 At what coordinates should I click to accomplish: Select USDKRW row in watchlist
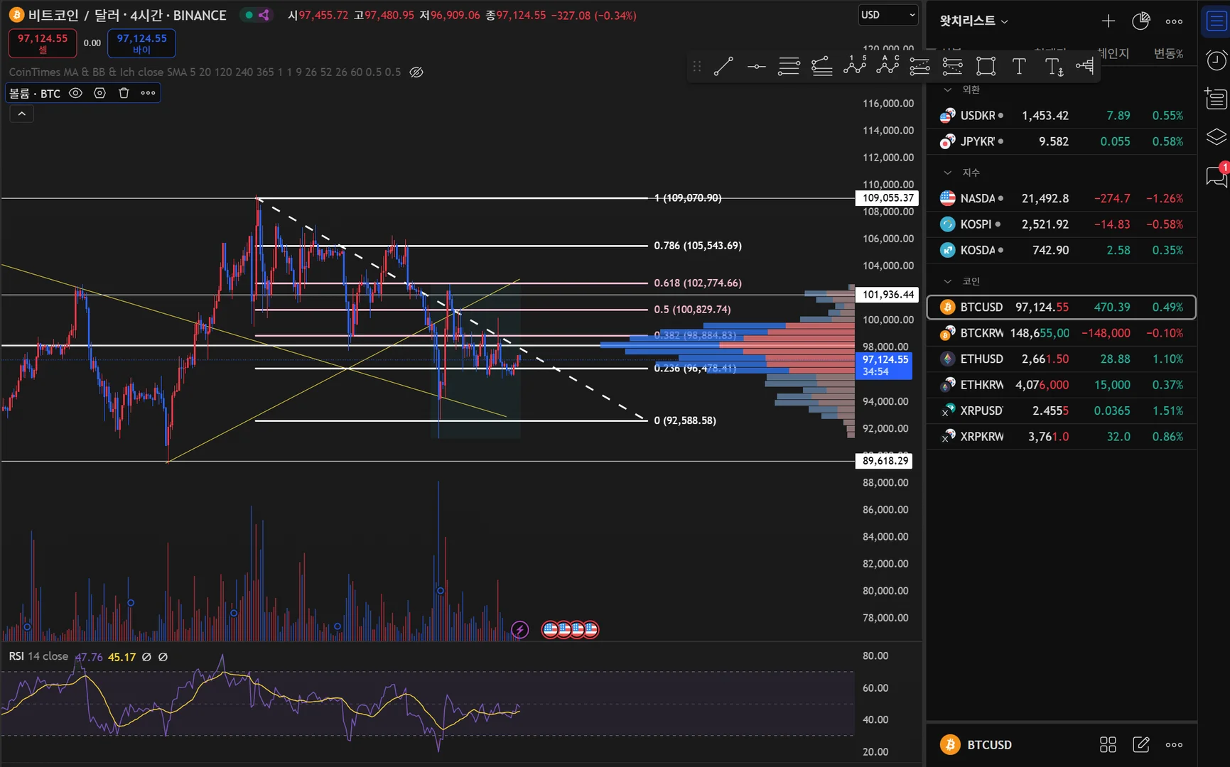1062,115
